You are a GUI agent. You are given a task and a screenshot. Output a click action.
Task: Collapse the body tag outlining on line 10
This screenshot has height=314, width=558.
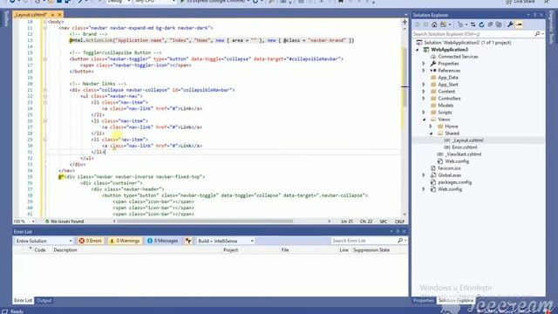[44, 22]
